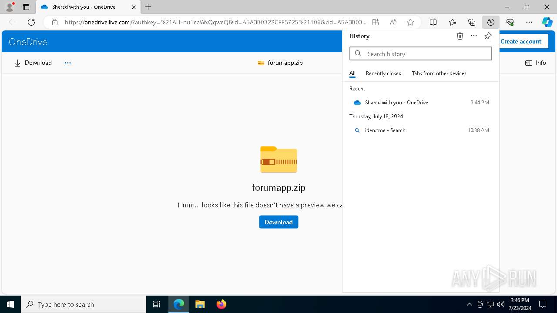The image size is (557, 313).
Task: Open split screen view
Action: [x=433, y=22]
